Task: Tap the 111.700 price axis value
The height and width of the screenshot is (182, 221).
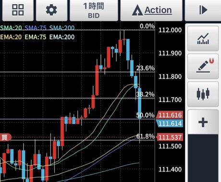Action: pyautogui.click(x=170, y=100)
